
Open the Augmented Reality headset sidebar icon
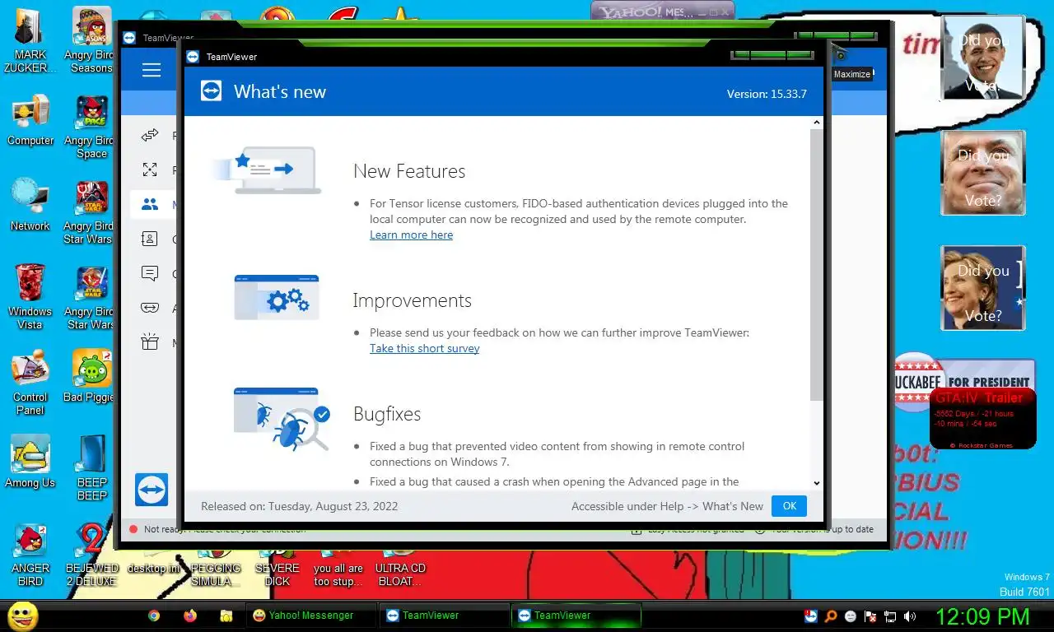[150, 308]
